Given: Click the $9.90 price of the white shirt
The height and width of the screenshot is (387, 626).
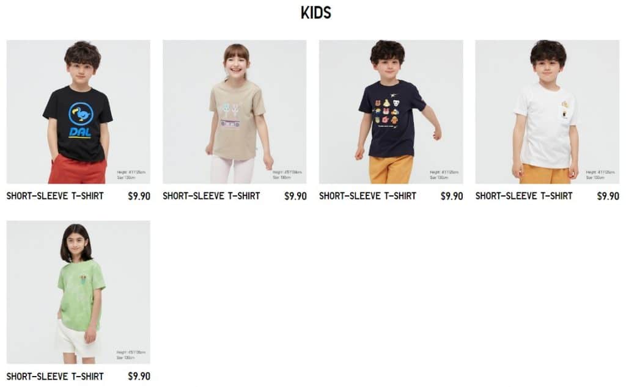Looking at the screenshot, I should click(608, 196).
